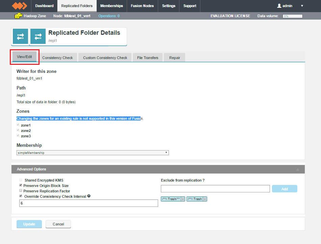Focus the Exclude from replication input
Screen dimensions: 321x244
click(x=215, y=189)
